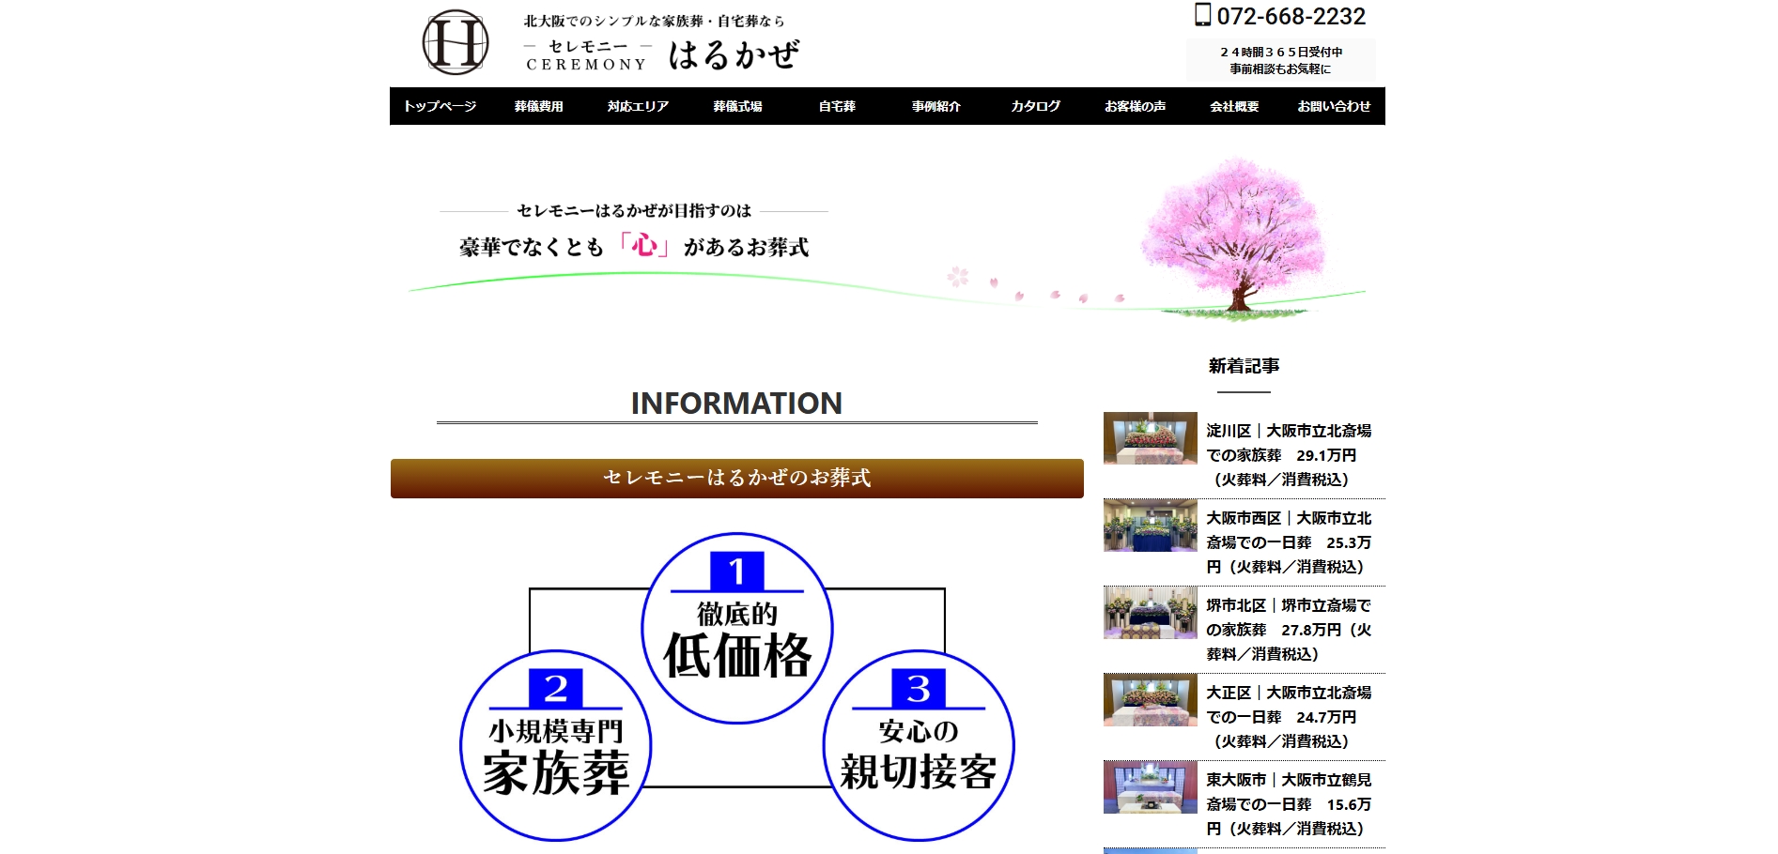The image size is (1778, 854).
Task: Click circle badge 3 安心の 親切接客
Action: pyautogui.click(x=919, y=746)
